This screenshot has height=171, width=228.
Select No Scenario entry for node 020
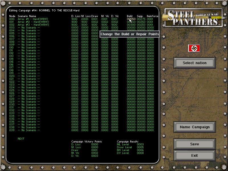point(29,76)
